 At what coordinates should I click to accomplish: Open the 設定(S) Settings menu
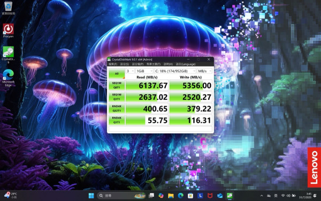tap(125, 64)
